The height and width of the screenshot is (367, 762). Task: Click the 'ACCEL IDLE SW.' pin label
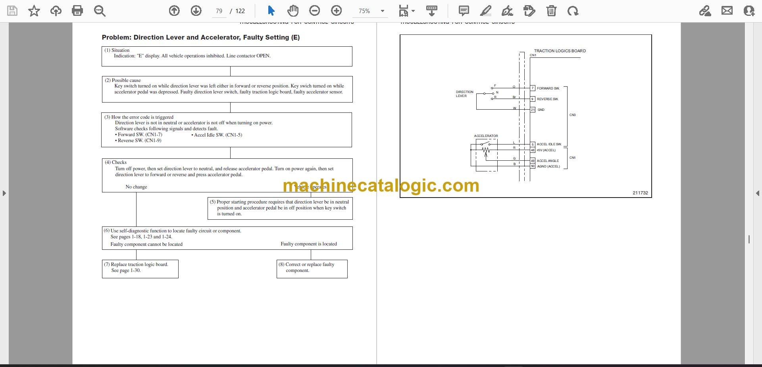(549, 144)
